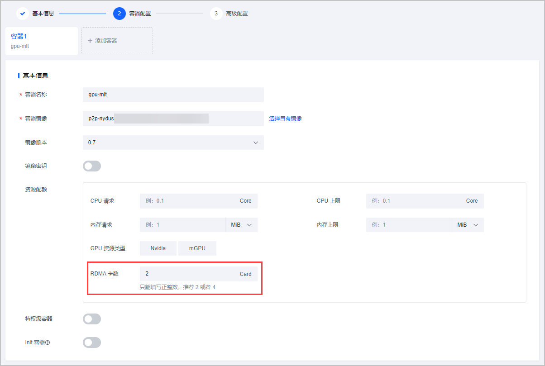The width and height of the screenshot is (545, 366).
Task: Click the 内存请求 value input
Action: click(x=182, y=225)
